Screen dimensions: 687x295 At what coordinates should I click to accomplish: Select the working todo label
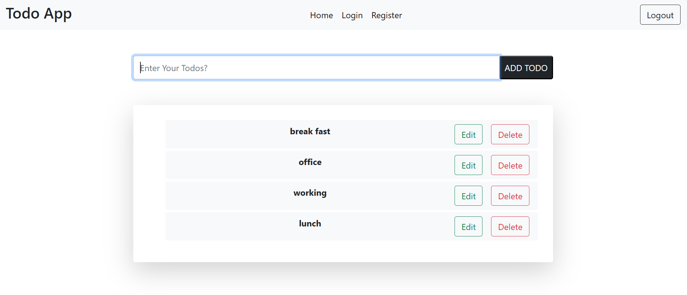[310, 193]
